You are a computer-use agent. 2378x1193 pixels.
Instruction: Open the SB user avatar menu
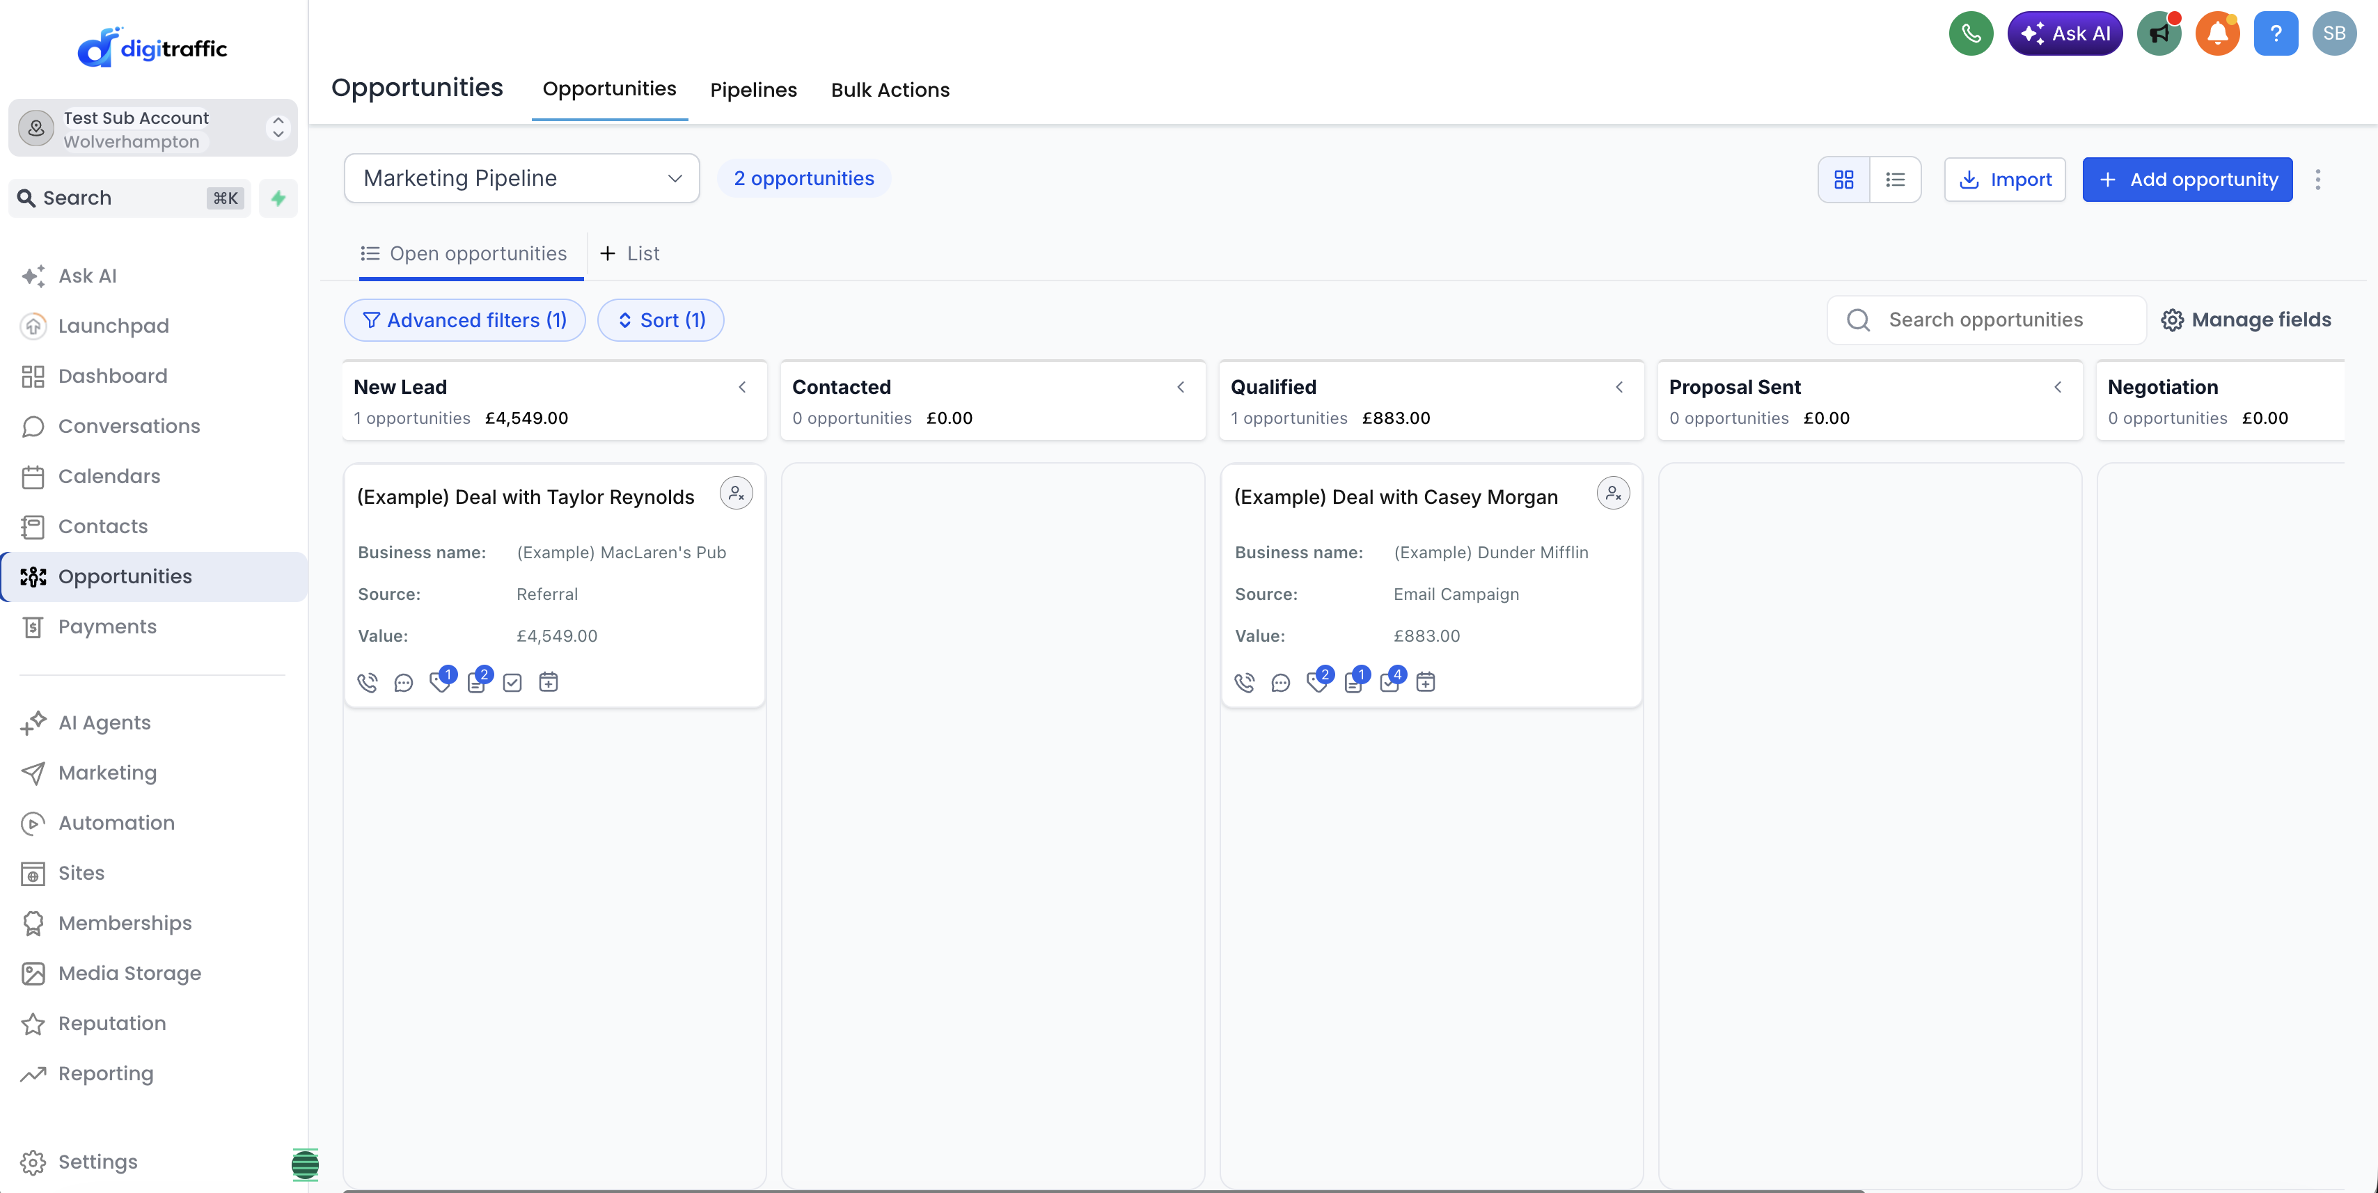coord(2333,34)
